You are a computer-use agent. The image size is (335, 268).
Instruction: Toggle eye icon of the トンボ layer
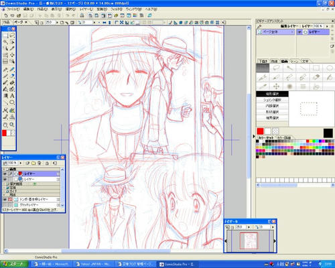pos(5,199)
